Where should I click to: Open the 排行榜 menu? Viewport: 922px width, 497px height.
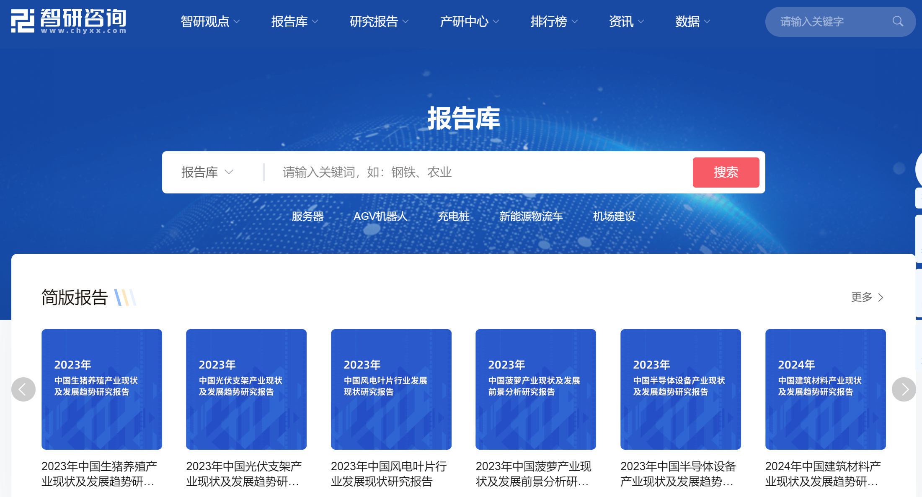[554, 21]
